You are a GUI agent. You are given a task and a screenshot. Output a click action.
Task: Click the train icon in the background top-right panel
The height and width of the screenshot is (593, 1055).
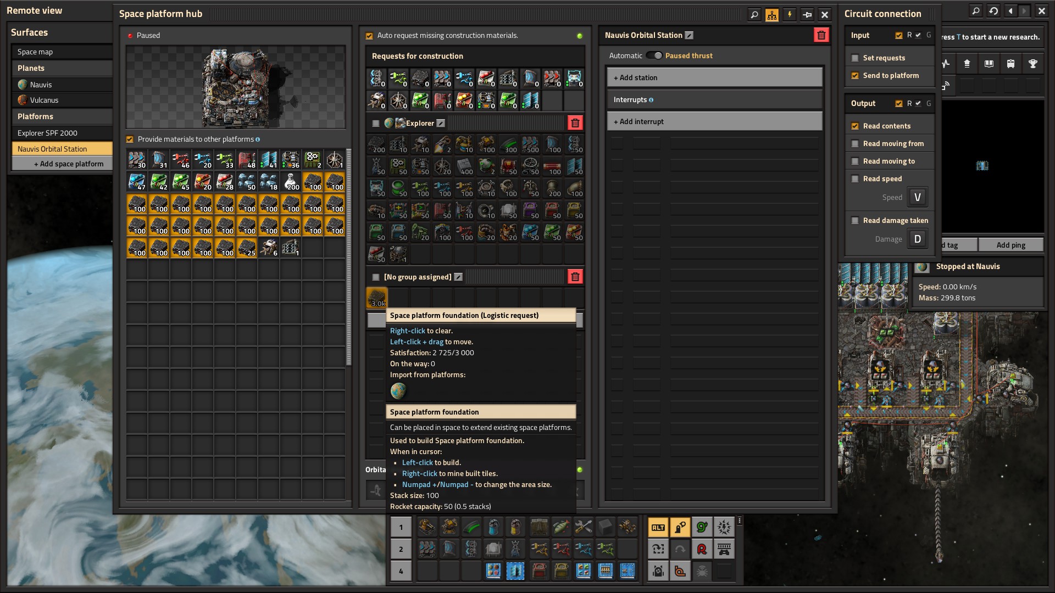click(1010, 64)
